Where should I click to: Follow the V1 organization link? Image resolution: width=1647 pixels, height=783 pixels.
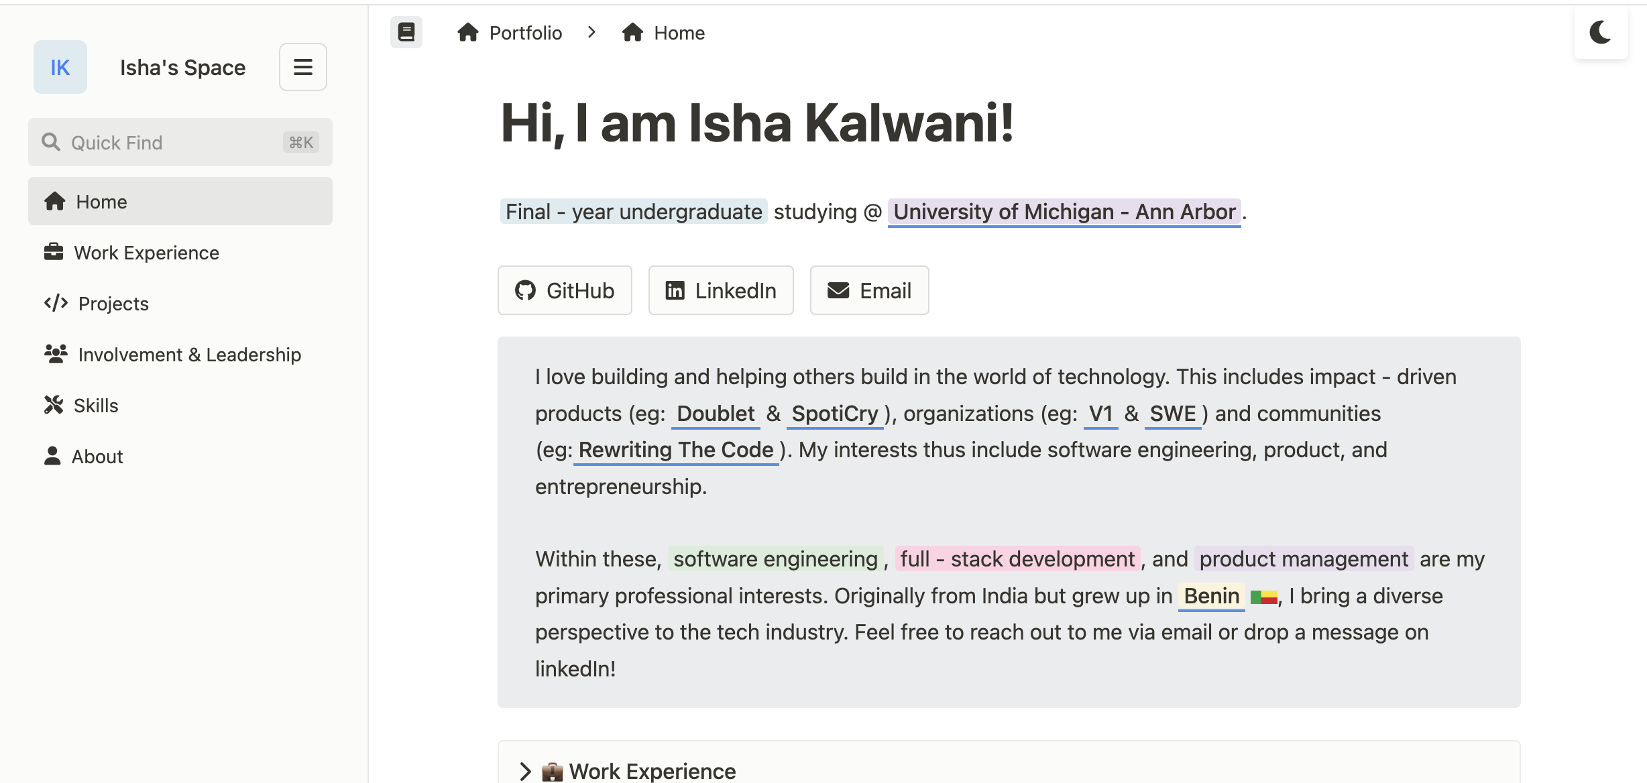[1100, 414]
